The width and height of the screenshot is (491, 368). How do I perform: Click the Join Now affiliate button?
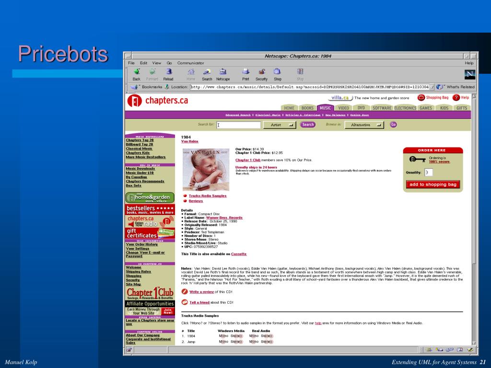(x=168, y=311)
